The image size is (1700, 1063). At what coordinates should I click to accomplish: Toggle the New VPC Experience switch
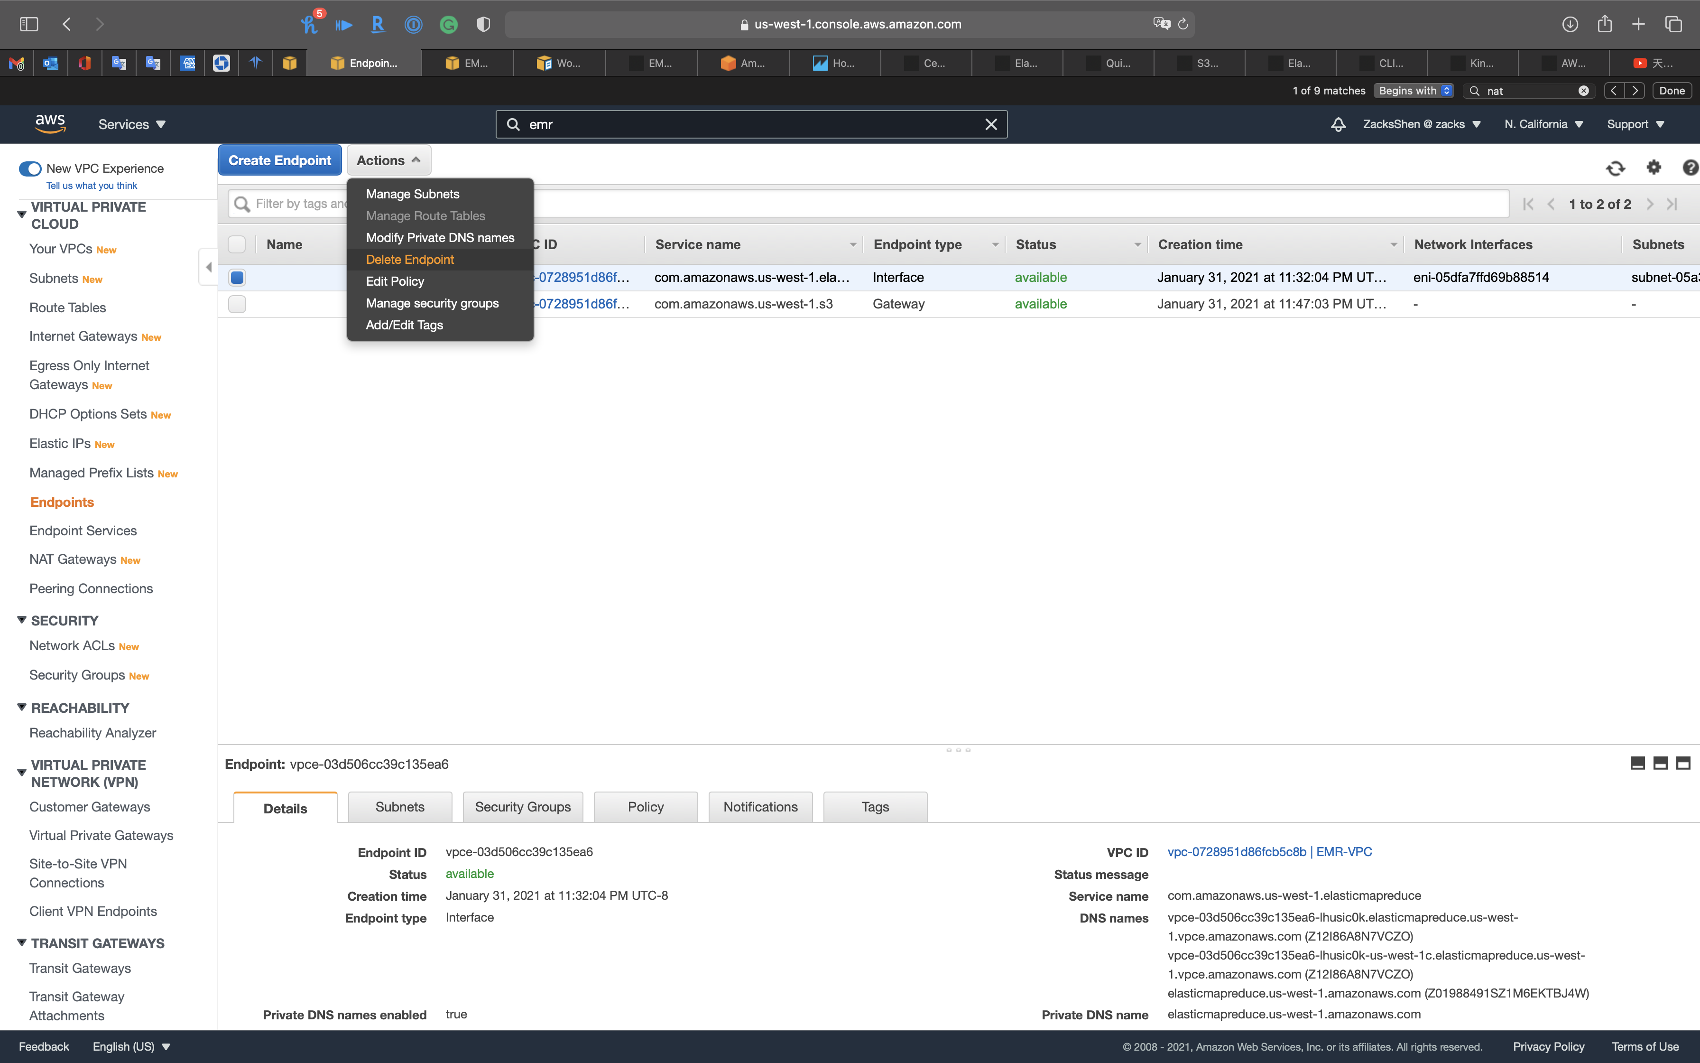click(30, 169)
